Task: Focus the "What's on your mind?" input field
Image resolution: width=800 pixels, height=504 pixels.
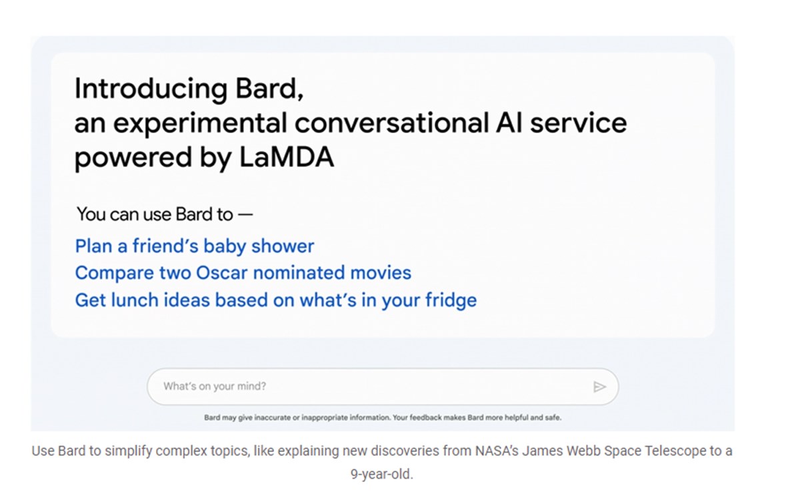Action: [383, 387]
